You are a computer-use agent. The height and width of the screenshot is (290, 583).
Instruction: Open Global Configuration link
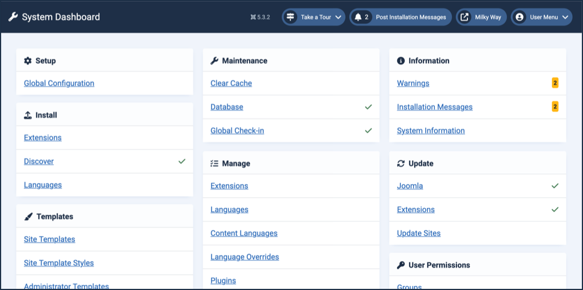59,83
